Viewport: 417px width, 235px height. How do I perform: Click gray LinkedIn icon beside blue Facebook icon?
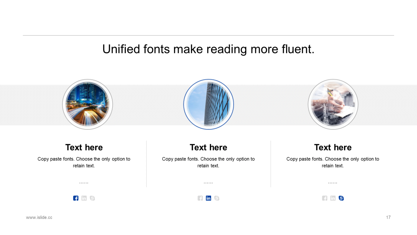tap(84, 198)
